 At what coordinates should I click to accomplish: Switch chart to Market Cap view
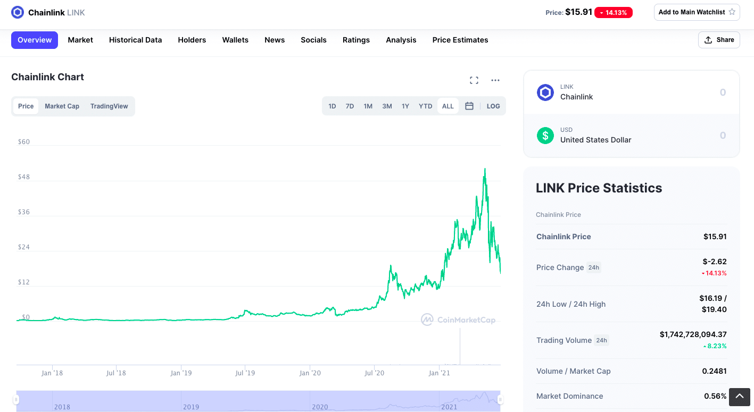tap(62, 106)
